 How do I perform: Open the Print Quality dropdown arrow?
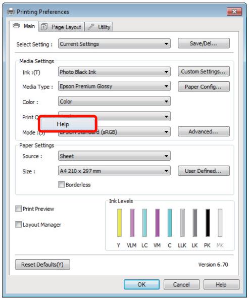tap(166, 117)
